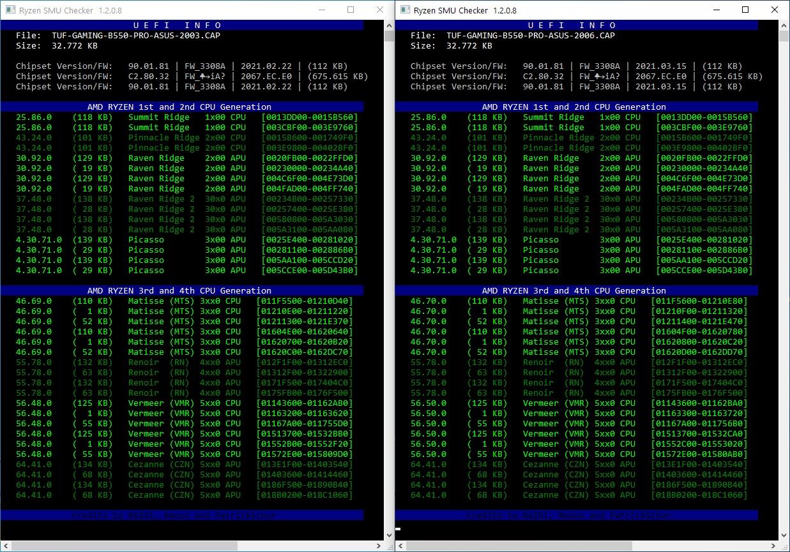Image resolution: width=790 pixels, height=552 pixels.
Task: Click '[003CBF00-003E9760]' in the right window
Action: coord(704,128)
